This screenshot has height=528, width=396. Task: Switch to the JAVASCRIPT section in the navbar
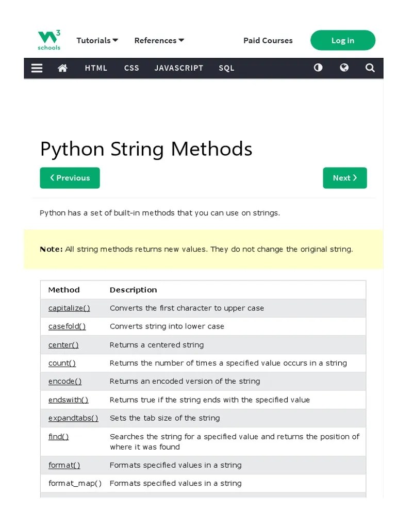[179, 68]
